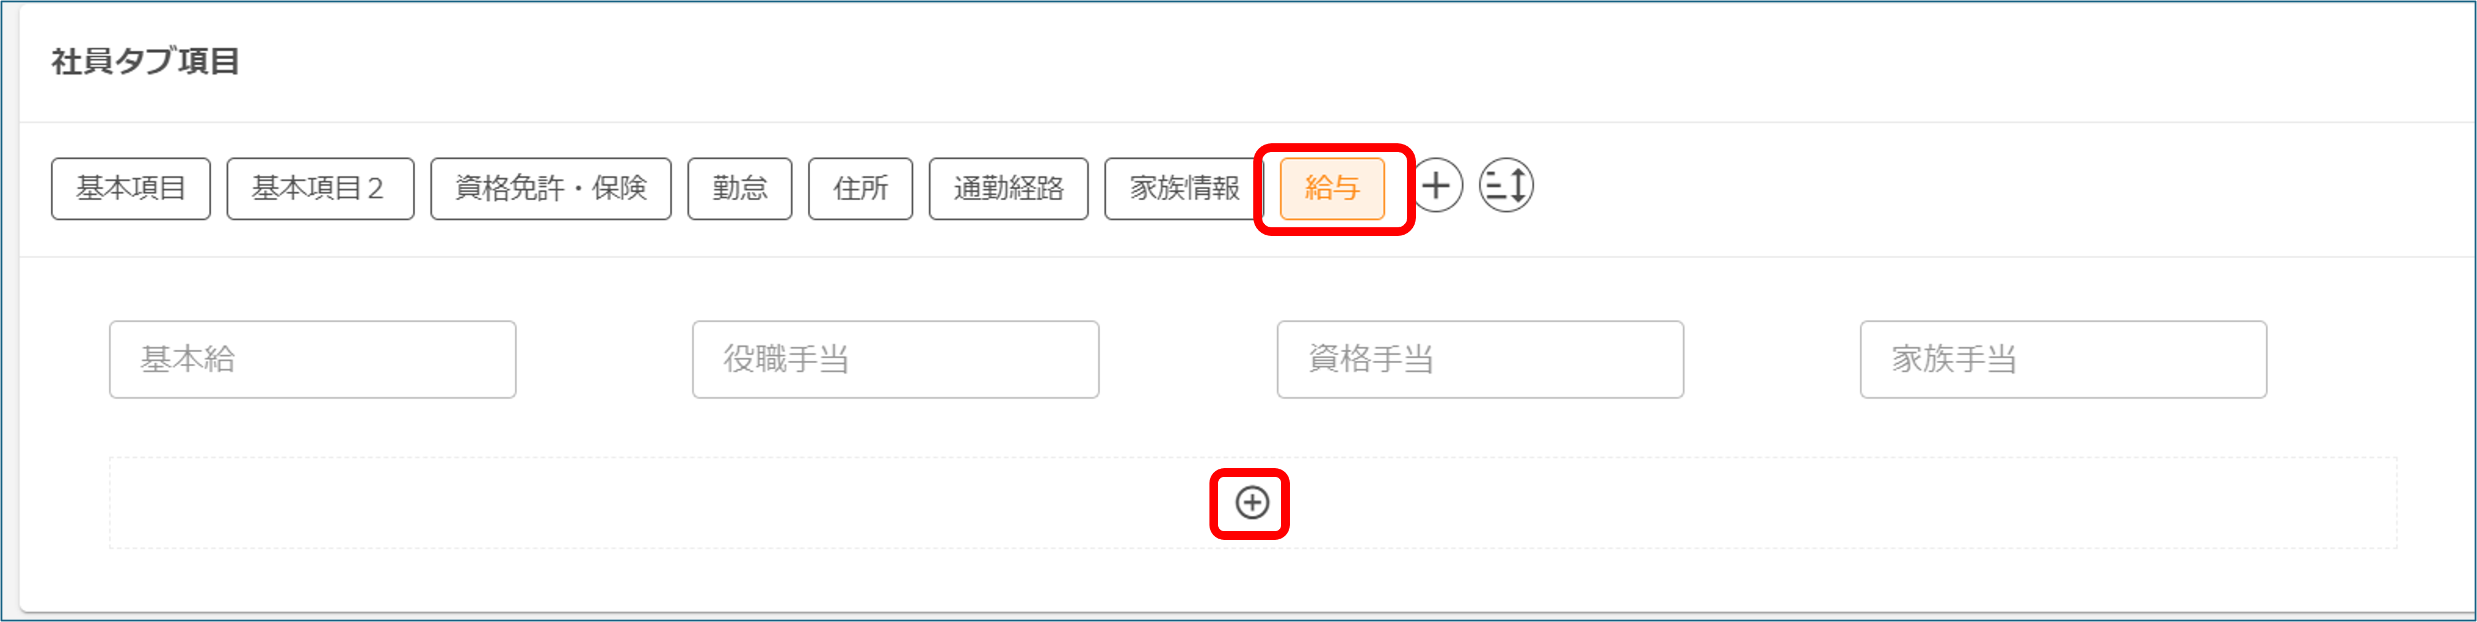Switch to the 基本項目 tab

[131, 188]
